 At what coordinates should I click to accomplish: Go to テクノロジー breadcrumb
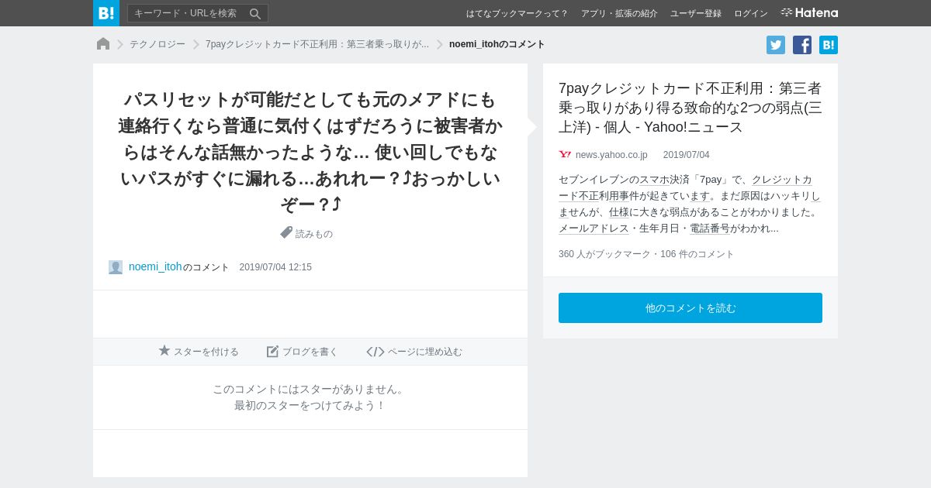[x=157, y=45]
